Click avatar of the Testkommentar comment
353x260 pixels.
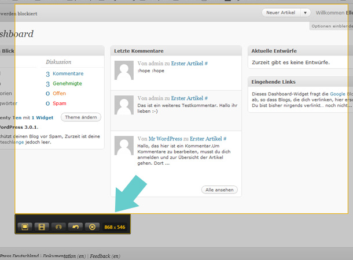click(124, 105)
